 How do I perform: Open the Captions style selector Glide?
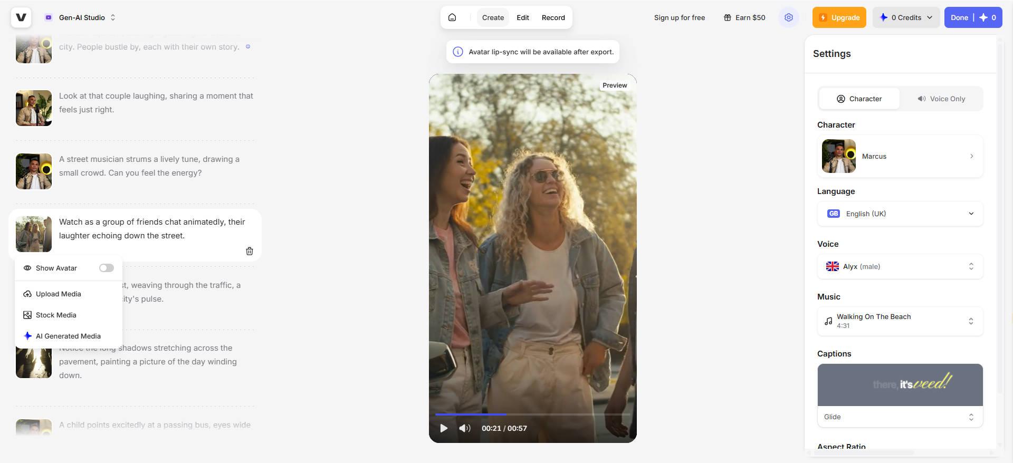point(900,417)
